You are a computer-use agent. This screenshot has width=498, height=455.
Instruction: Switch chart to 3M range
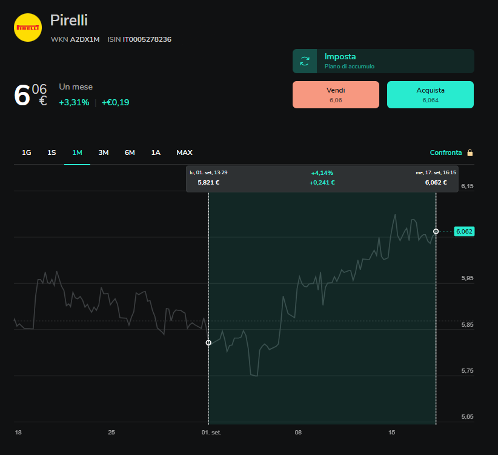tap(104, 152)
